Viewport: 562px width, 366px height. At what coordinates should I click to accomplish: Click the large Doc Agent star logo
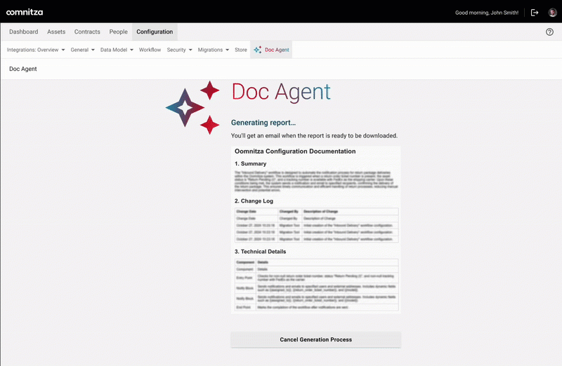[192, 107]
